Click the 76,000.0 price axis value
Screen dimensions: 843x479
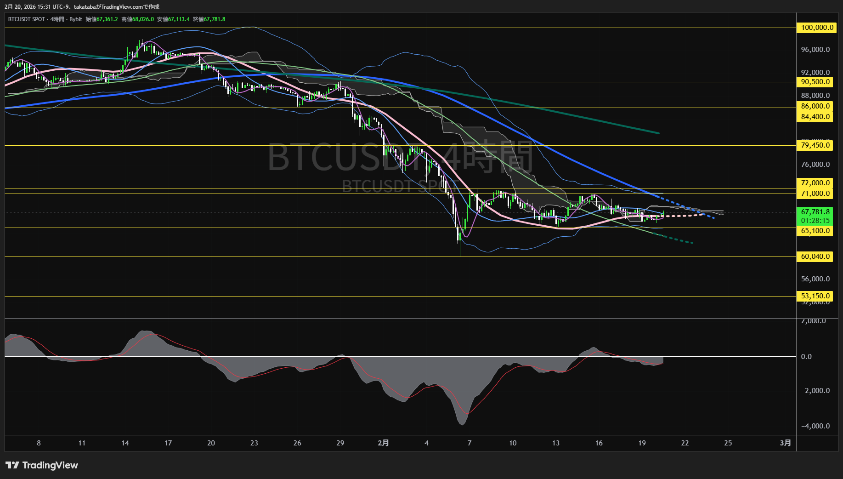click(815, 165)
